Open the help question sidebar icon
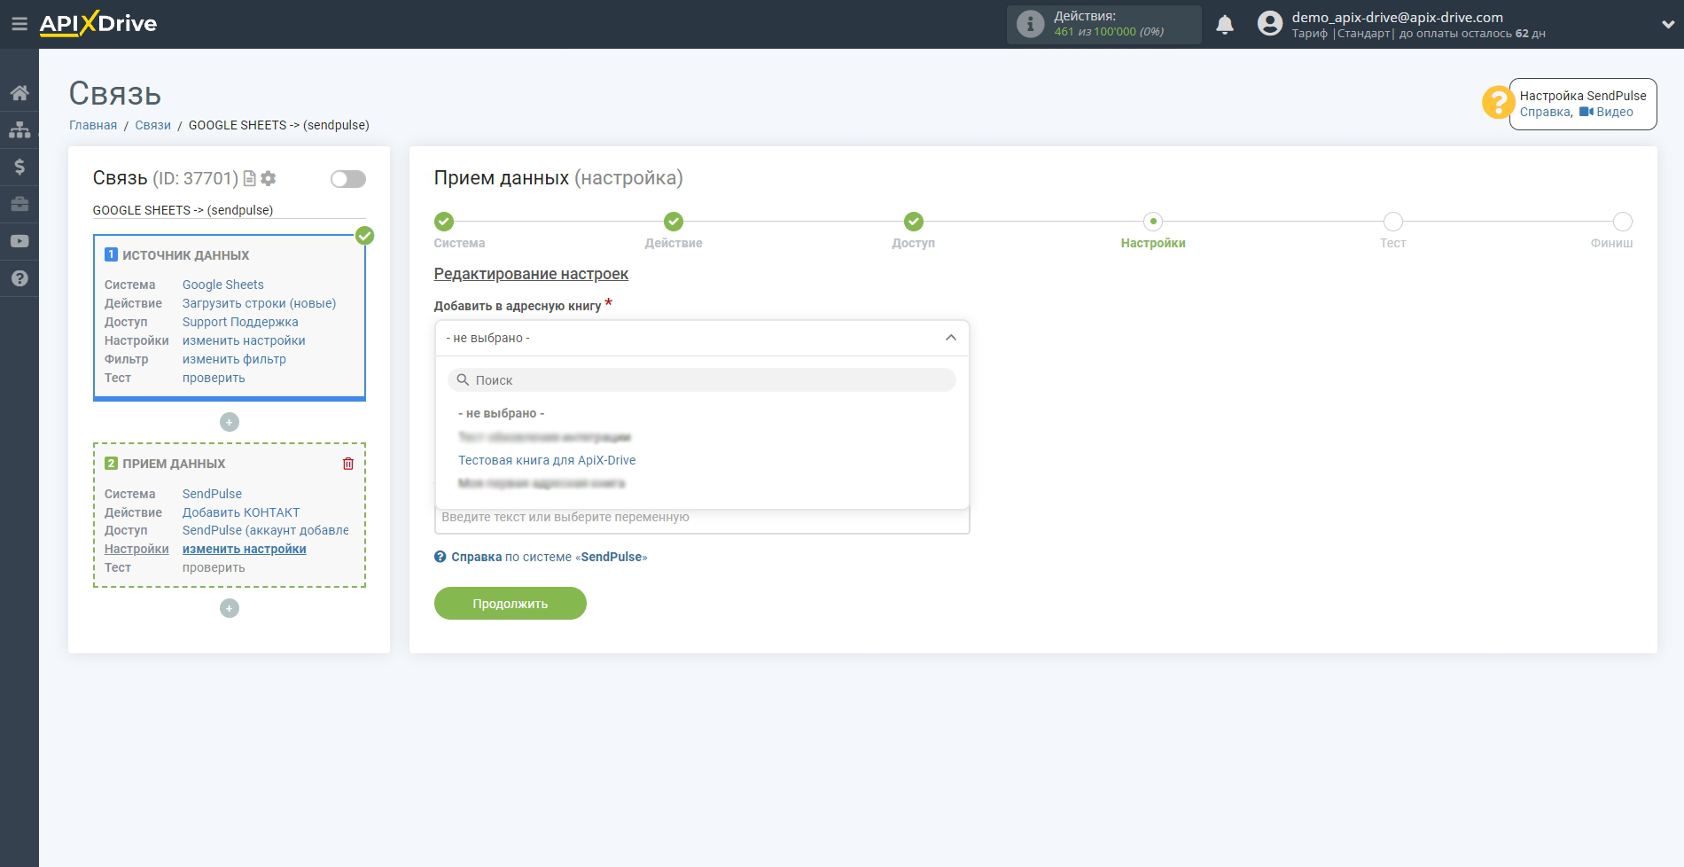This screenshot has width=1684, height=867. click(x=19, y=278)
